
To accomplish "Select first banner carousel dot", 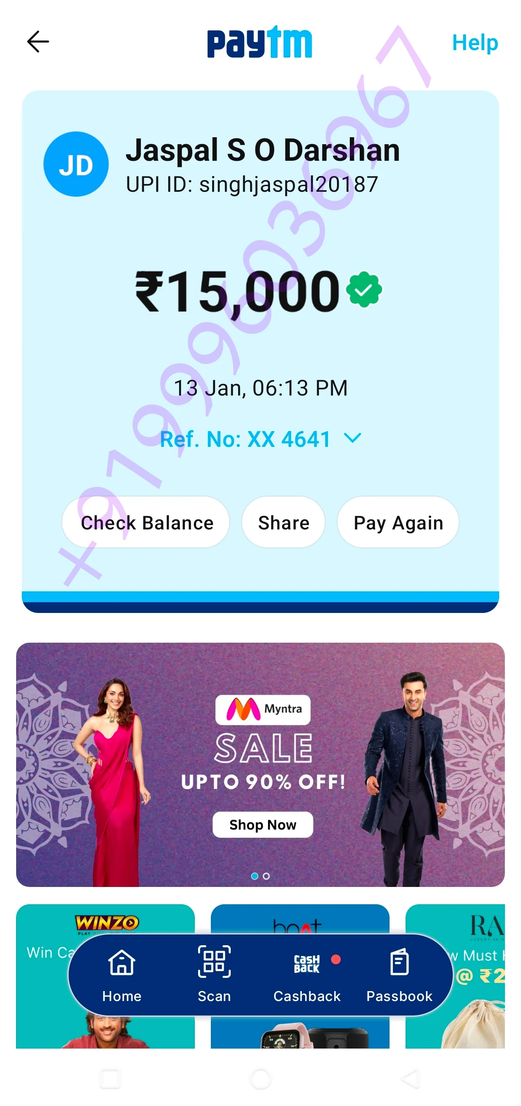I will 255,876.
